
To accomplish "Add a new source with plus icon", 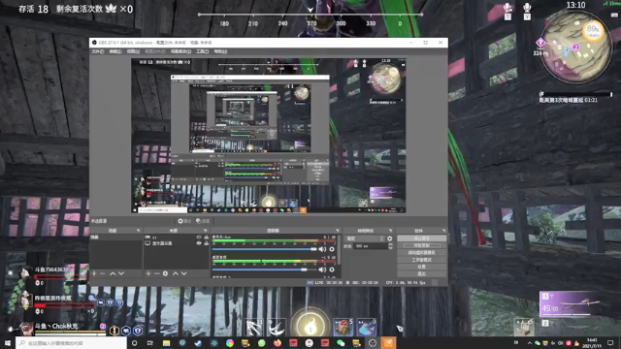I will pos(148,273).
